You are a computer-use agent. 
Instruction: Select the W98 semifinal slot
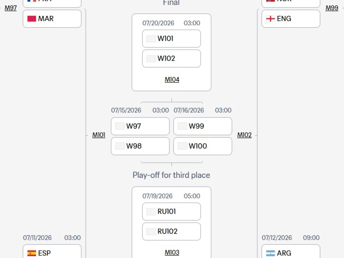[x=140, y=146]
